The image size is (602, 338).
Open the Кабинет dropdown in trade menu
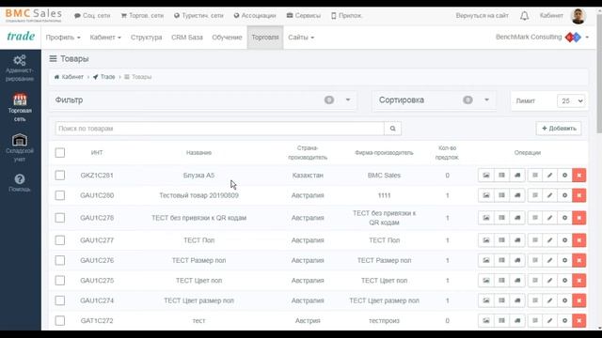(x=105, y=38)
